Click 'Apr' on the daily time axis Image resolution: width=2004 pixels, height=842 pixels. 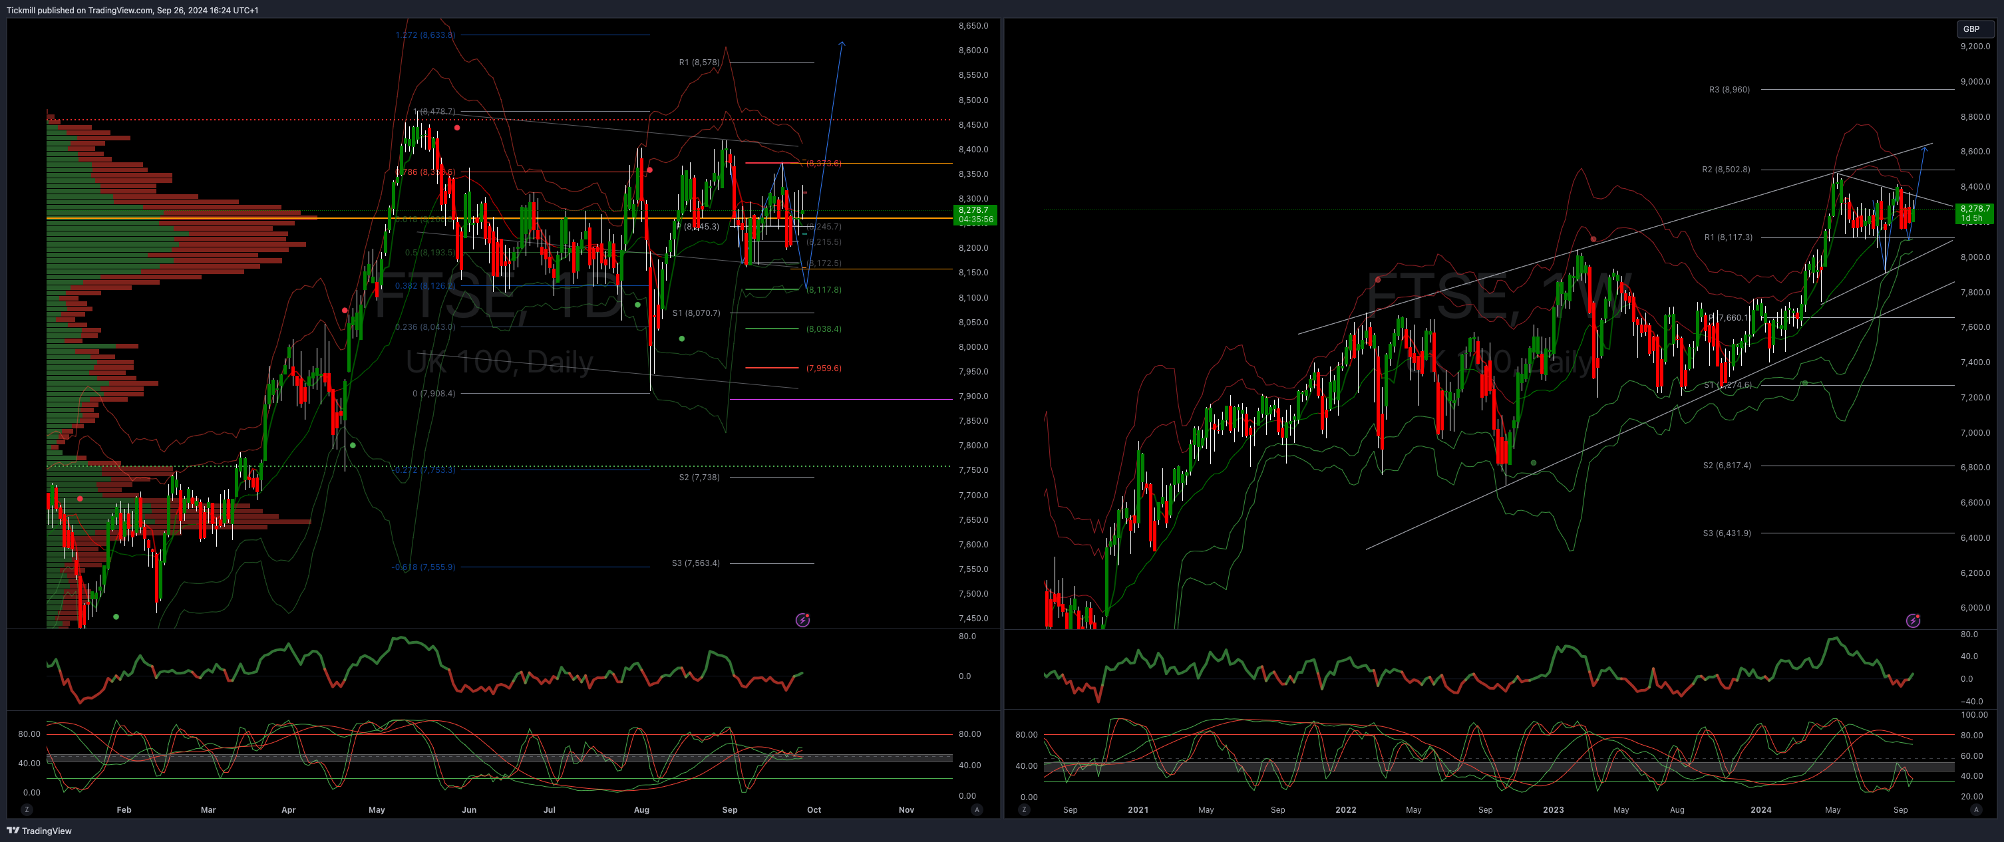(289, 809)
